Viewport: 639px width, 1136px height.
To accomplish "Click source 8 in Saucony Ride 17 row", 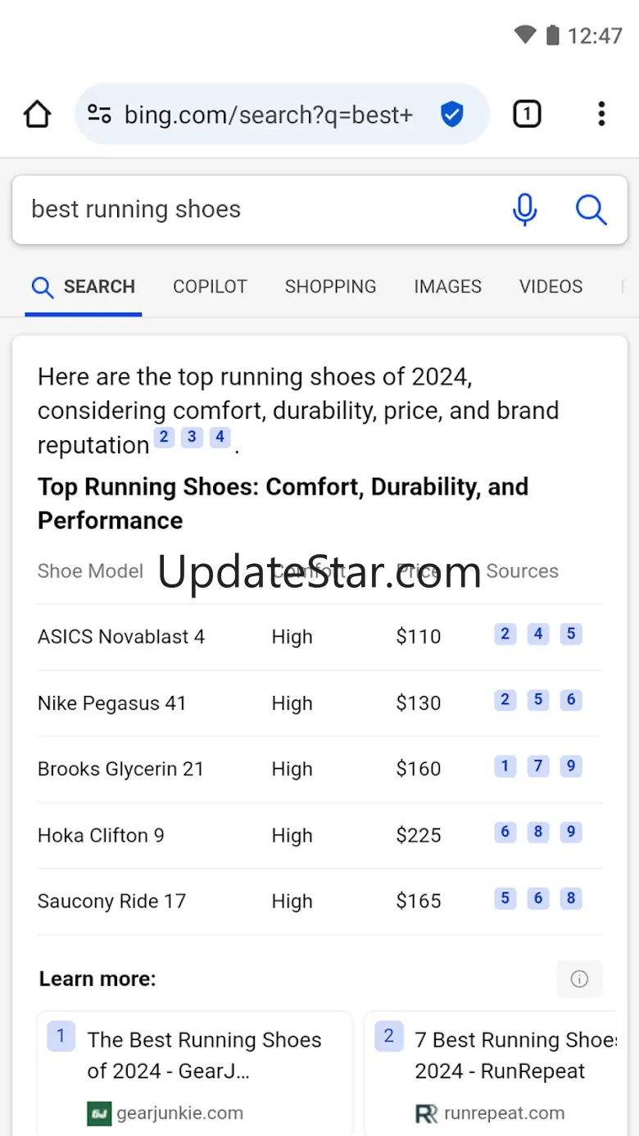I will (x=571, y=898).
